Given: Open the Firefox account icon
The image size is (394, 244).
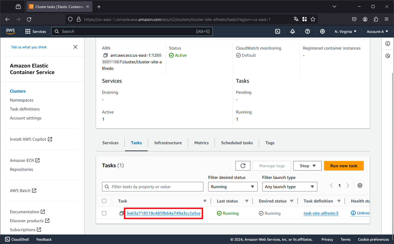Looking at the screenshot, I should pyautogui.click(x=365, y=19).
